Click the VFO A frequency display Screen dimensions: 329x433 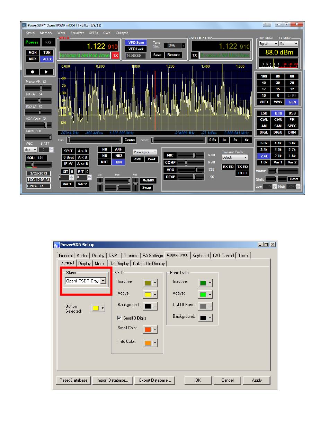(89, 46)
